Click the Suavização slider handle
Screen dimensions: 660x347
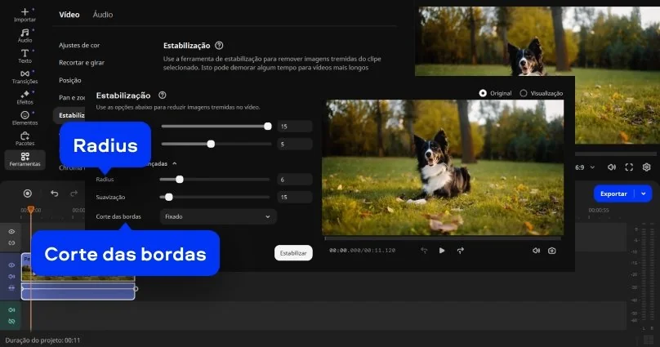[169, 197]
